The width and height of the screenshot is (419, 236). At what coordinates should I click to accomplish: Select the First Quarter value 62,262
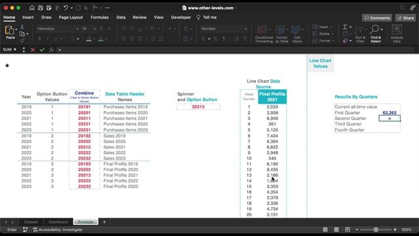point(390,113)
